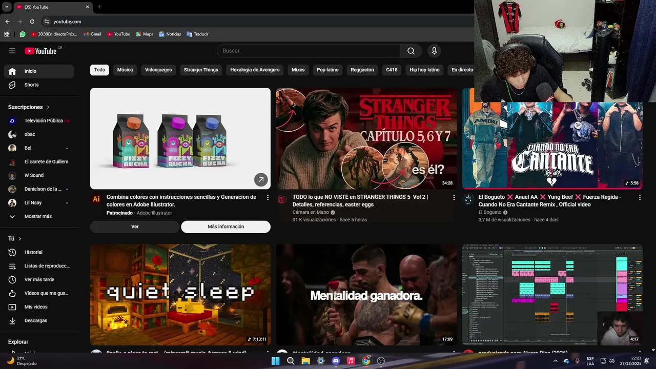This screenshot has width=656, height=369.
Task: Select the Mixes filter chip
Action: pyautogui.click(x=298, y=70)
